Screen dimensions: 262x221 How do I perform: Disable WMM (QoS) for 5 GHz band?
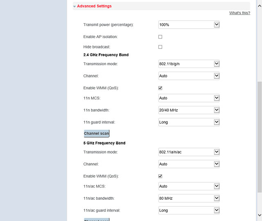click(160, 176)
